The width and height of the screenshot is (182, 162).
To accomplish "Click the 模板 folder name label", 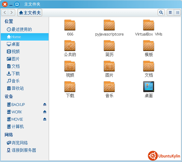I will tap(149, 55).
